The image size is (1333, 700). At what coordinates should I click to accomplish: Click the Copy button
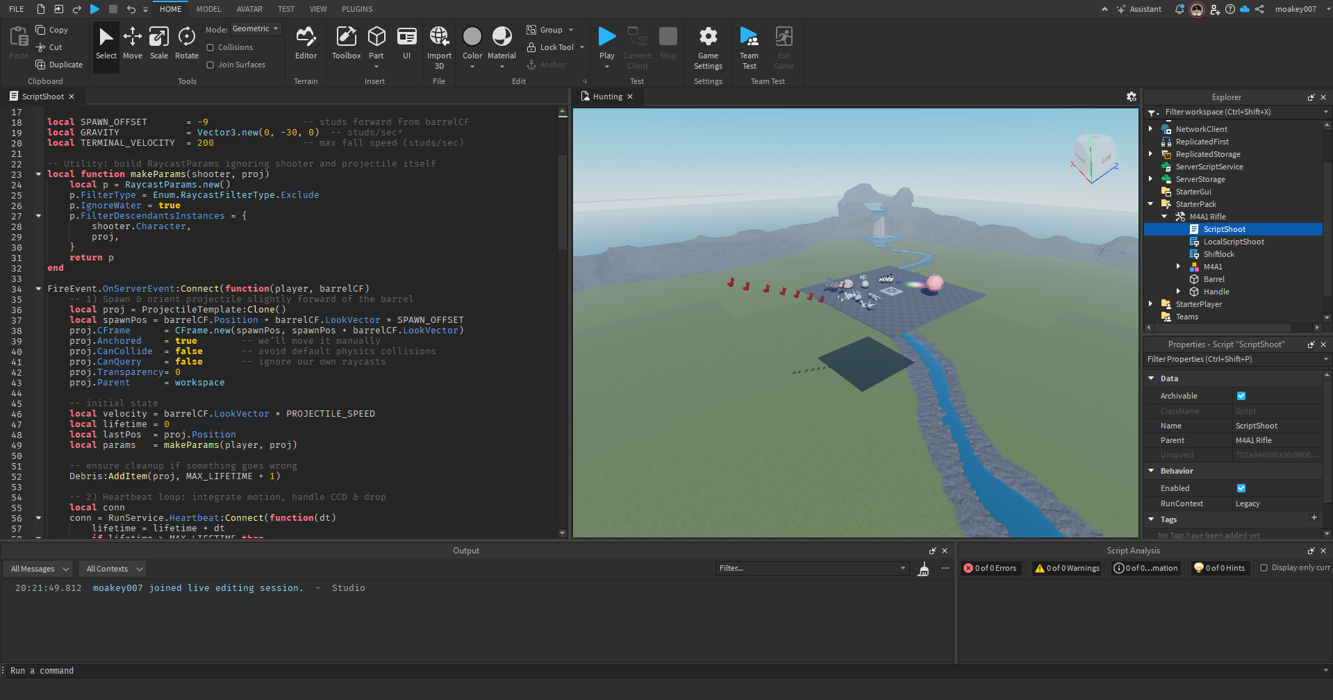(x=52, y=30)
